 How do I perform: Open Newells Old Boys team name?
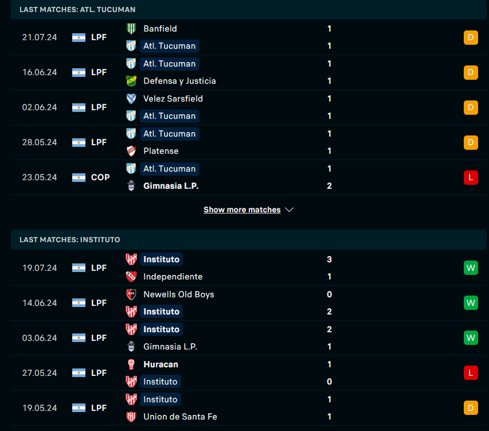click(x=179, y=294)
